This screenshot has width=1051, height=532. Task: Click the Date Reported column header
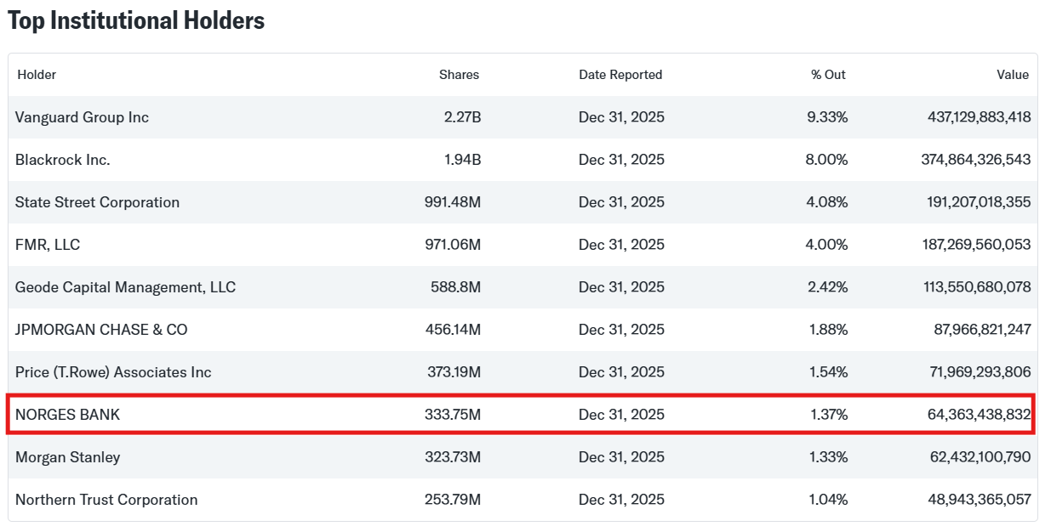coord(620,75)
